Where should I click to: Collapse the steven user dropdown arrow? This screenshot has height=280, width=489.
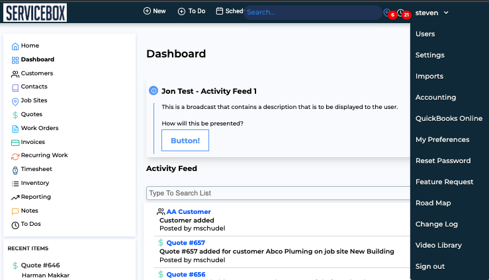(x=446, y=13)
